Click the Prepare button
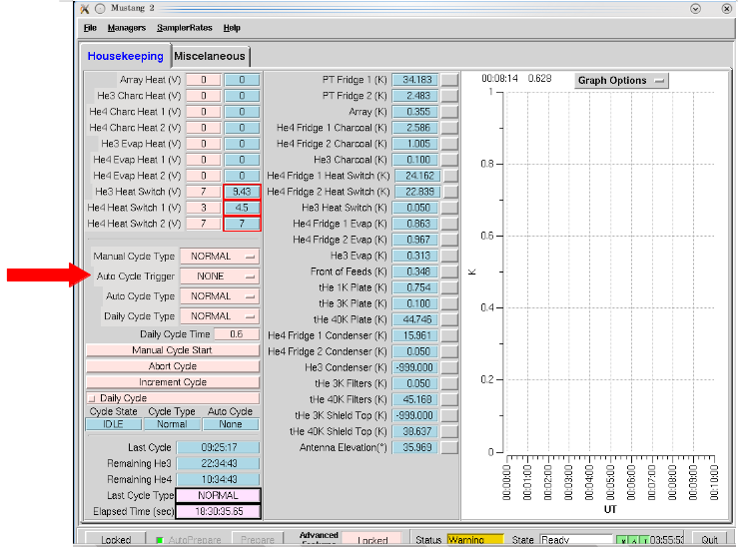738x548 pixels. (x=258, y=540)
